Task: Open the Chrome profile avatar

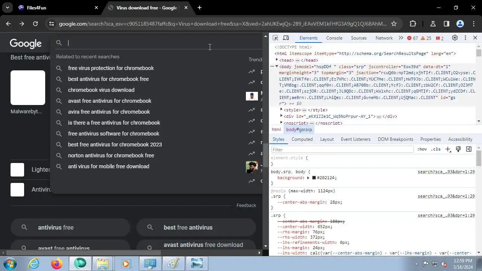Action: [460, 24]
